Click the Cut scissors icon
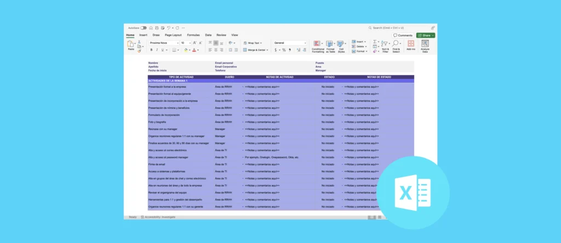The height and width of the screenshot is (243, 561). coord(139,42)
